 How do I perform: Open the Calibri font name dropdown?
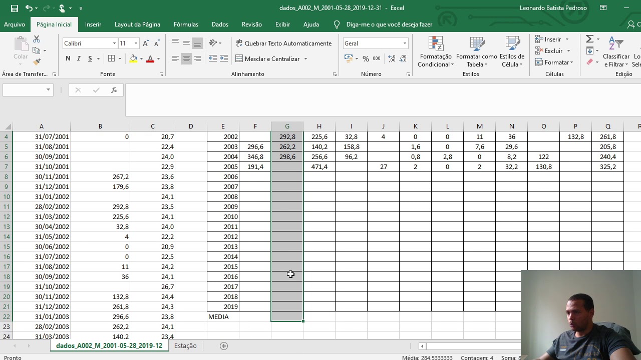(114, 43)
